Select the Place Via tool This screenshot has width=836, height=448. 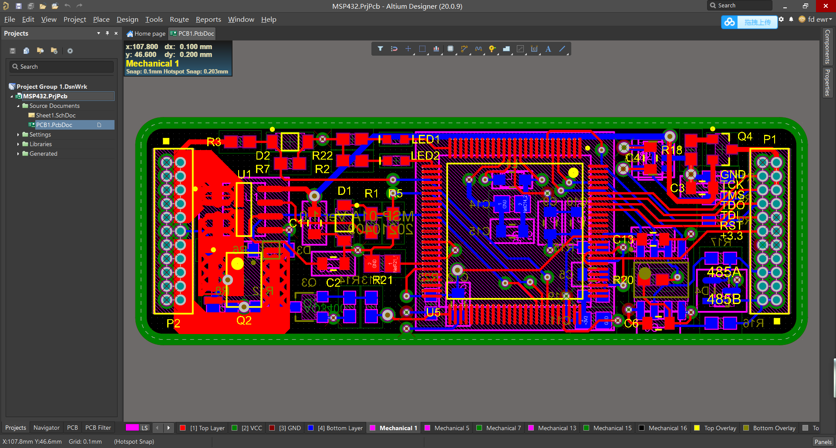point(492,49)
